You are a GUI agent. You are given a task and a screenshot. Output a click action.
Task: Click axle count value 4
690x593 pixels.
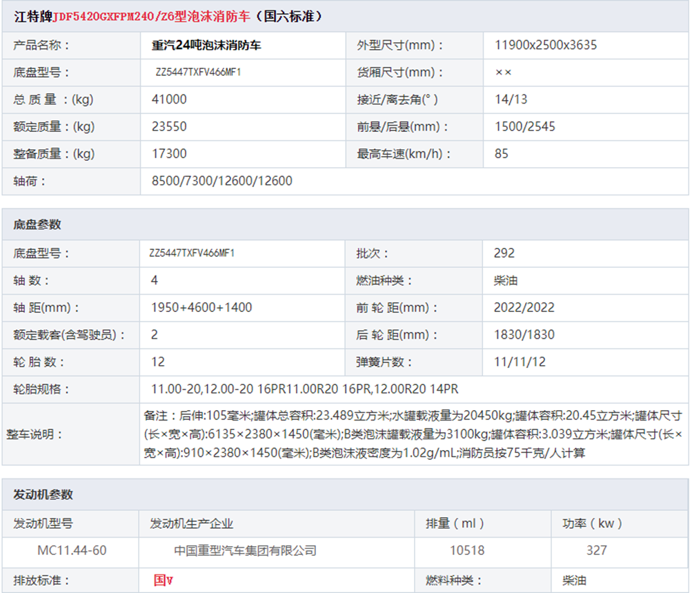[x=154, y=280]
